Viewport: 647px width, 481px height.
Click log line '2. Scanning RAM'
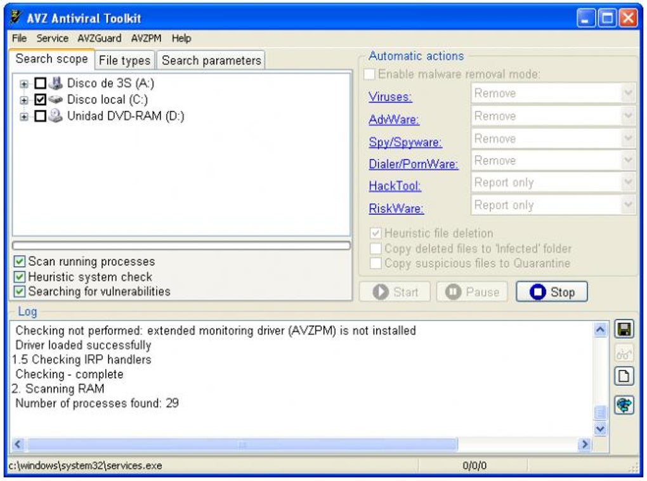click(x=58, y=388)
